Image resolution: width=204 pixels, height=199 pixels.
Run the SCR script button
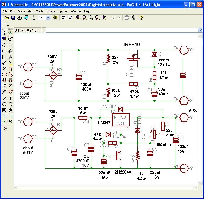coord(64,18)
